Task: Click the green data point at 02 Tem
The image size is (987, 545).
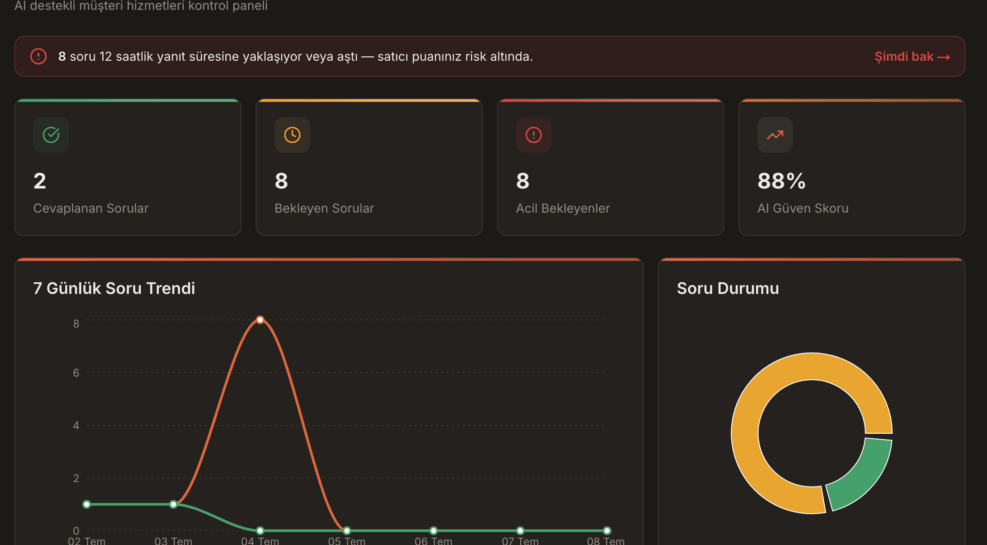Action: point(87,504)
